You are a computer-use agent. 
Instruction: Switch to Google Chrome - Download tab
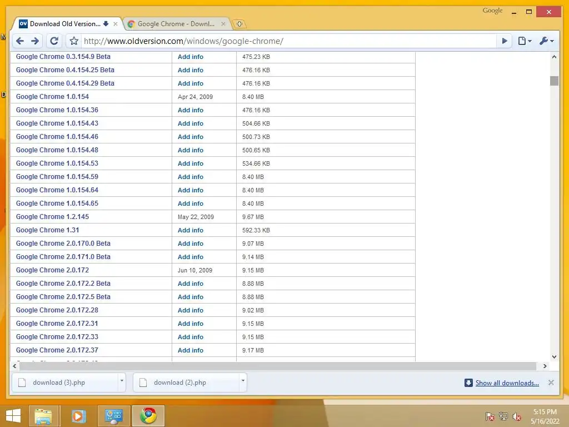(x=176, y=24)
